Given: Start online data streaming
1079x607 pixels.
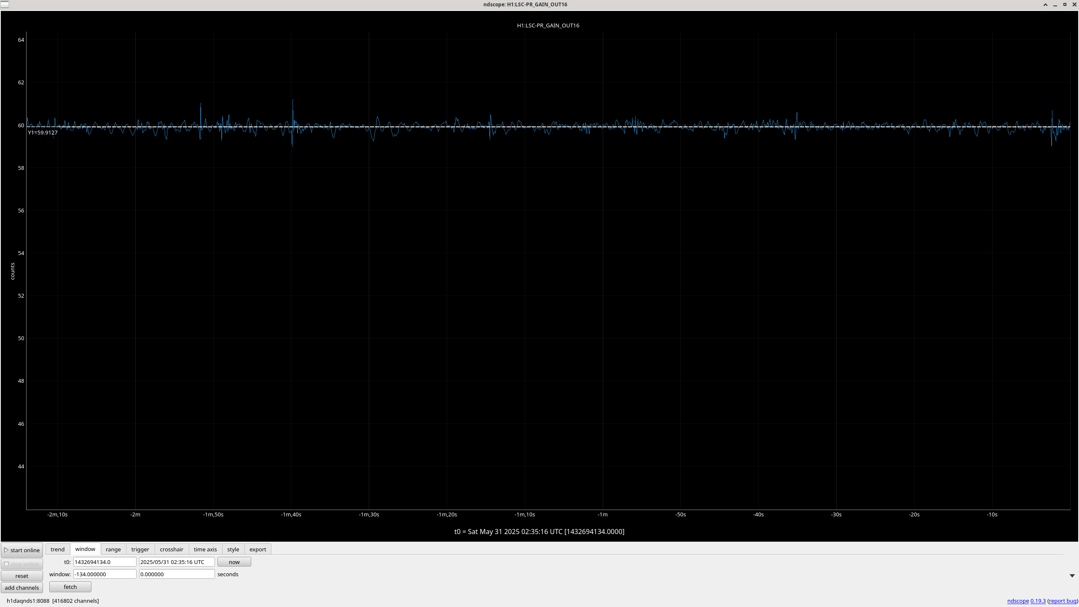Looking at the screenshot, I should click(x=22, y=550).
